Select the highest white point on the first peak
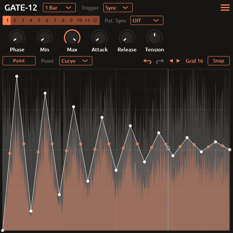 17,76
